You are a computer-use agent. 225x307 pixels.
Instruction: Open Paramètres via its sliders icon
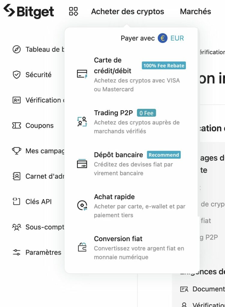[16, 252]
